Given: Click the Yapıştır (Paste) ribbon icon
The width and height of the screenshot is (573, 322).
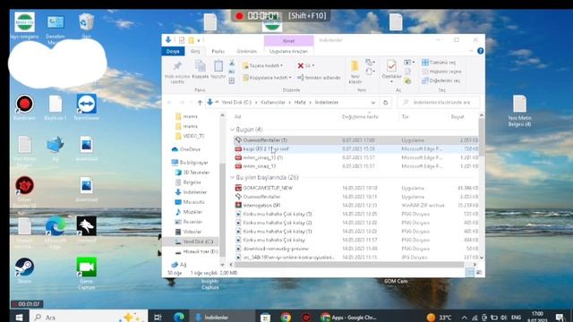Looking at the screenshot, I should pos(218,66).
